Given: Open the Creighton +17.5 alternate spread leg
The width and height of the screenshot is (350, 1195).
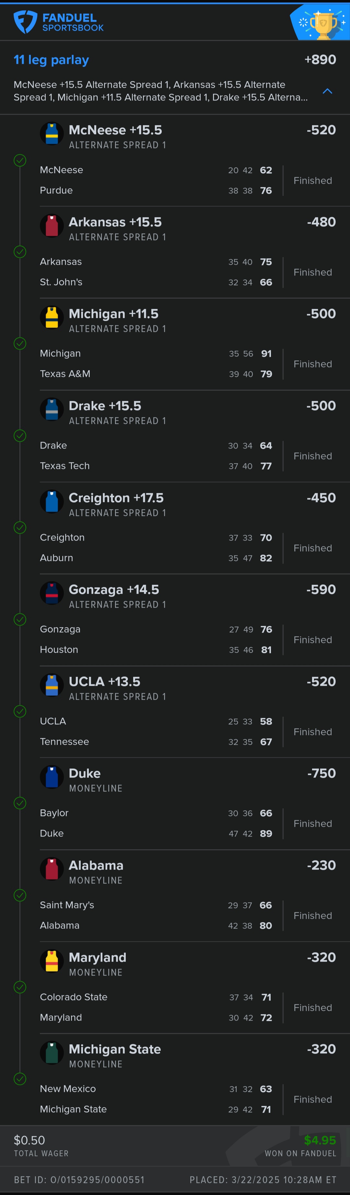Looking at the screenshot, I should pos(116,498).
